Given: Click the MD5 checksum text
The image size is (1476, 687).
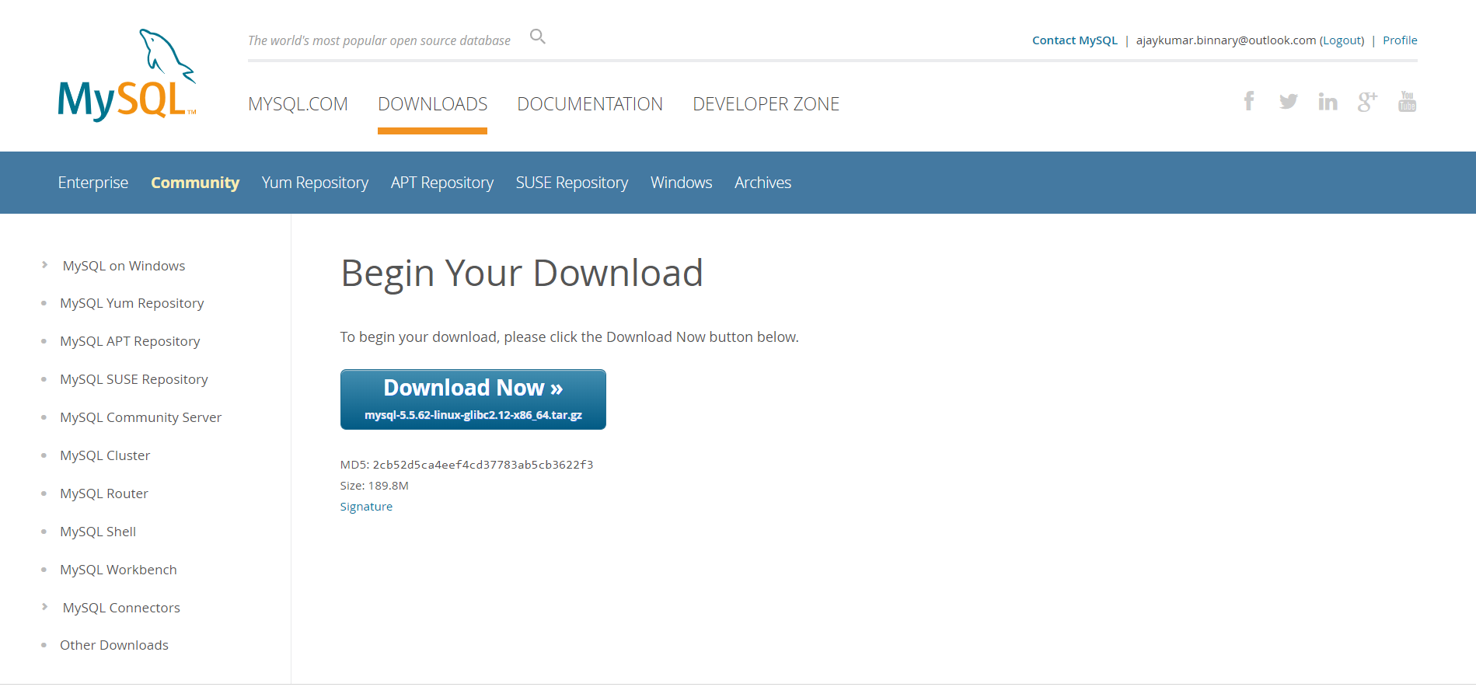Looking at the screenshot, I should point(466,465).
